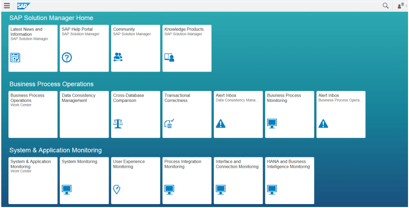The width and height of the screenshot is (409, 208).
Task: Click the scales icon on Cross-Database Comparison tile
Action: point(118,124)
